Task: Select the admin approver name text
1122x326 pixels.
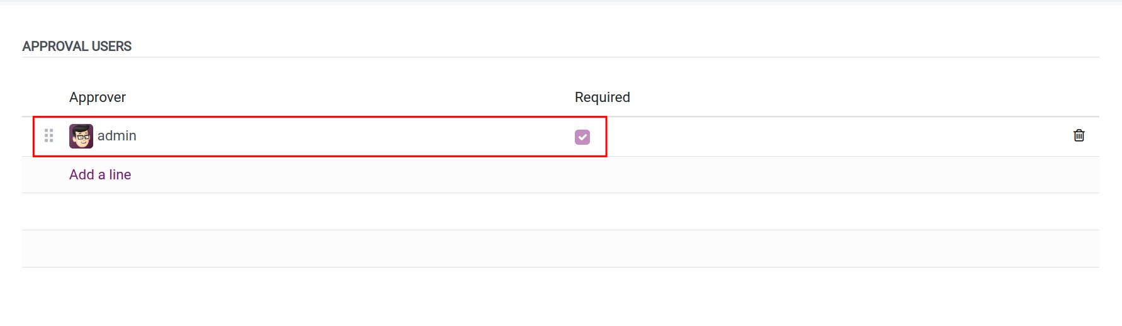Action: click(x=117, y=136)
